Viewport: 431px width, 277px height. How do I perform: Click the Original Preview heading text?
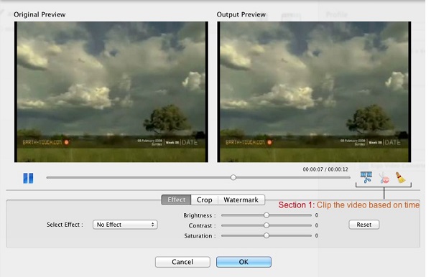coord(40,14)
